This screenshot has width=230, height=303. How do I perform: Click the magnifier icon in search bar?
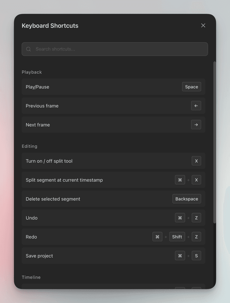click(28, 49)
